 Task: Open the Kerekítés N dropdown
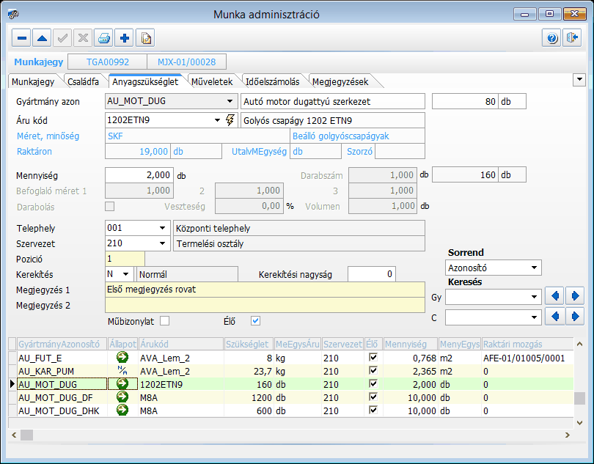(x=126, y=274)
